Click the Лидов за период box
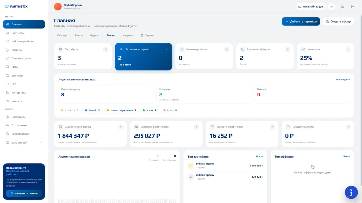 106,94
